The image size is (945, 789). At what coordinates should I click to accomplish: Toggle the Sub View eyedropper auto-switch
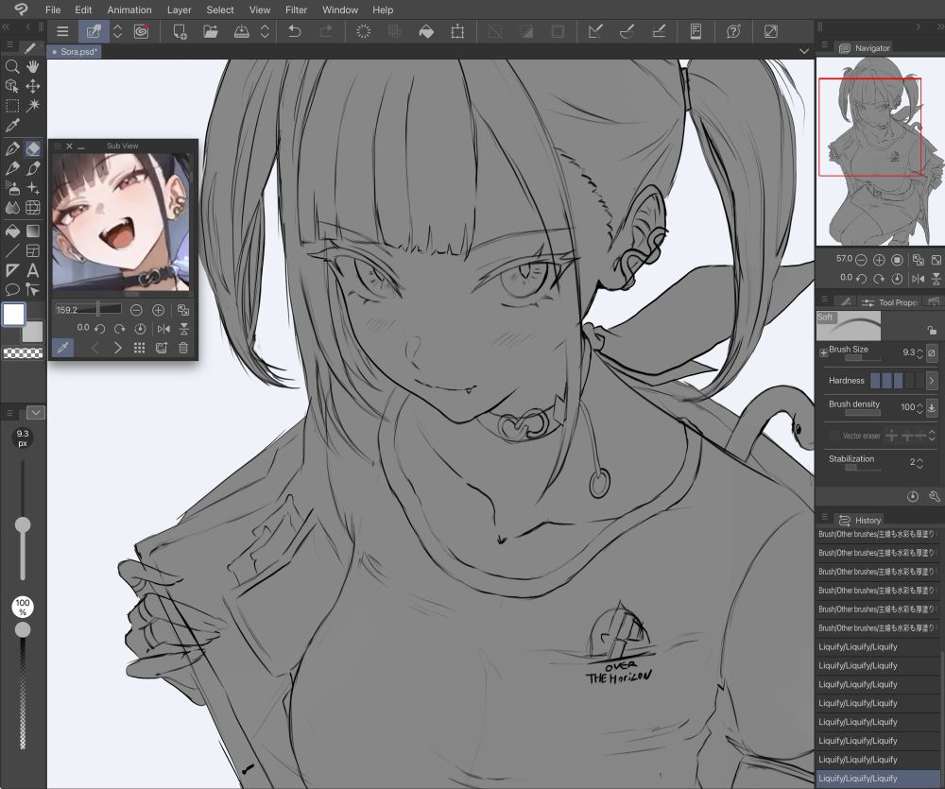62,348
